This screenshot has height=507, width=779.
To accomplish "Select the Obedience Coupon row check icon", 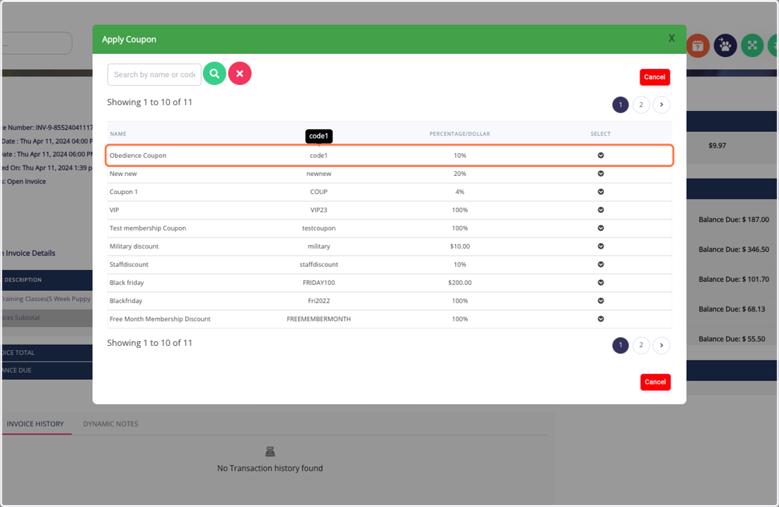I will (600, 156).
